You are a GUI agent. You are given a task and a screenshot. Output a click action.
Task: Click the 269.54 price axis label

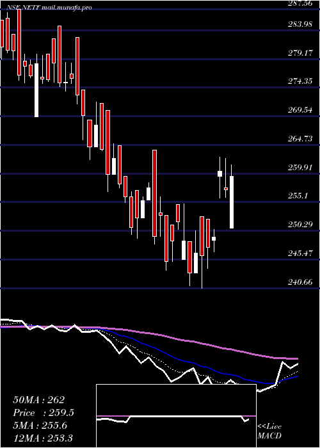(x=300, y=110)
